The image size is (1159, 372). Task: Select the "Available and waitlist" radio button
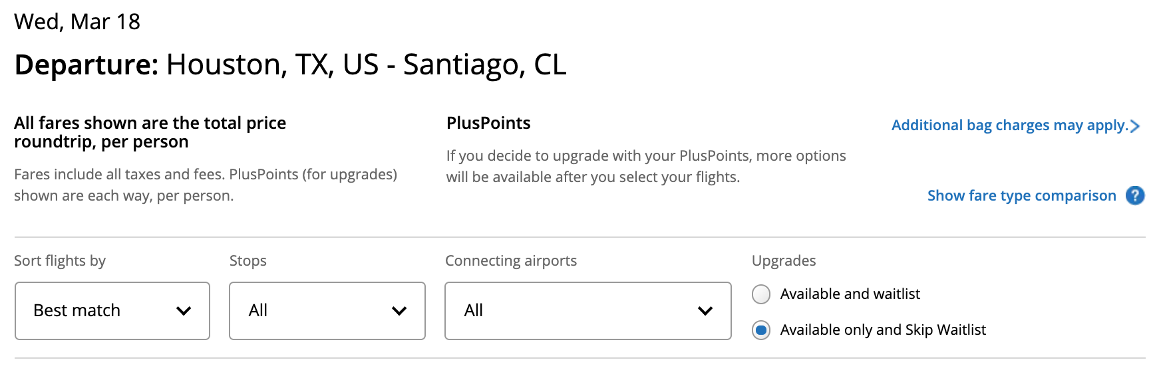[761, 294]
